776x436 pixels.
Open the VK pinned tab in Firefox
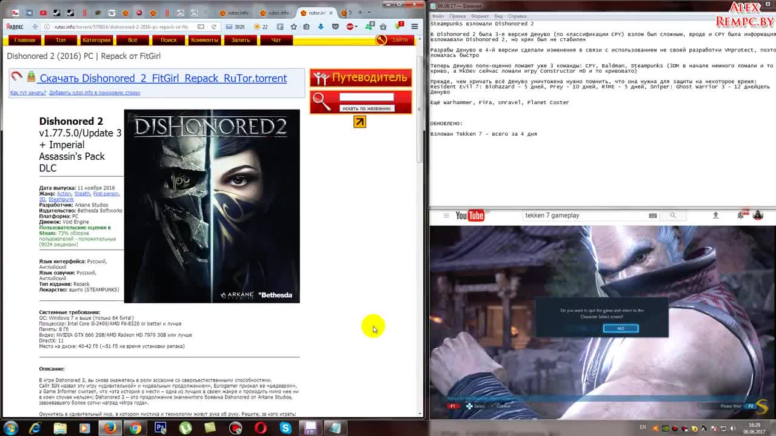coord(29,13)
